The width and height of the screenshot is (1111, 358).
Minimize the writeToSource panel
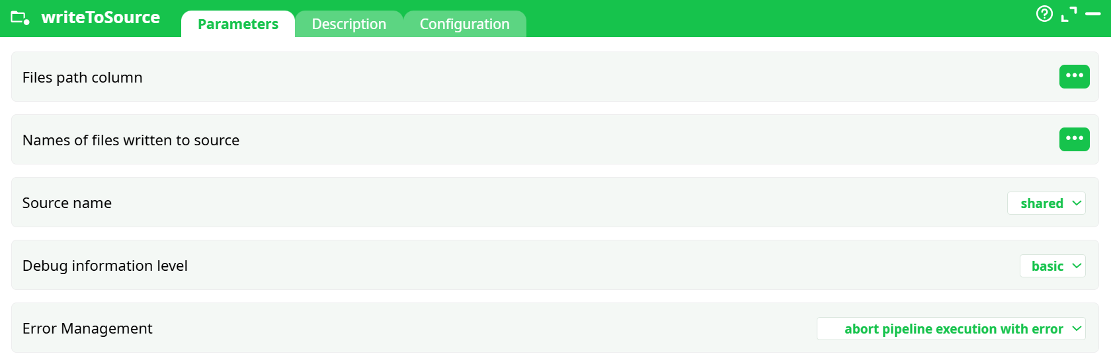(1093, 14)
